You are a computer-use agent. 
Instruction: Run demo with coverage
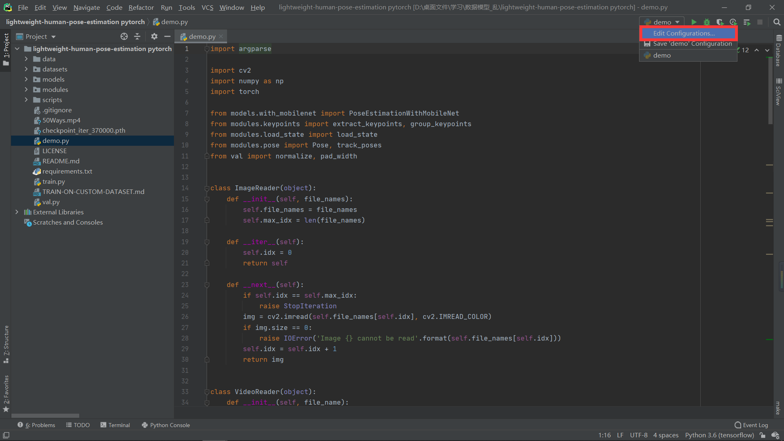[720, 22]
